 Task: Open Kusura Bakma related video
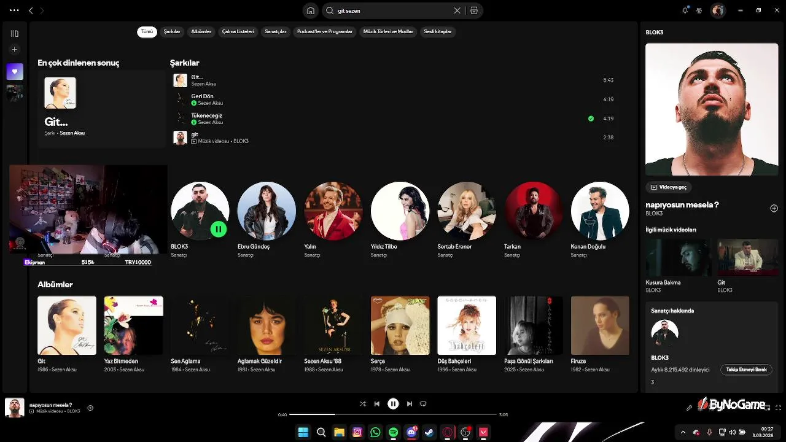[x=679, y=258]
